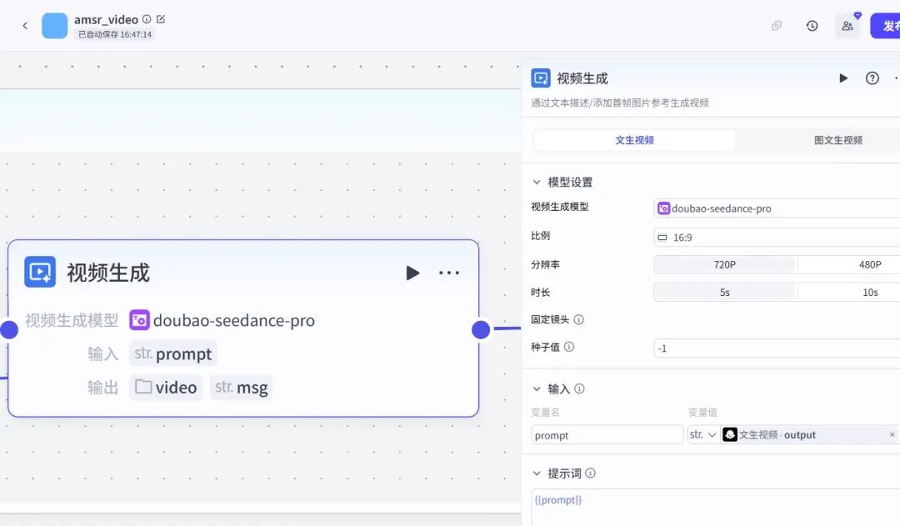Open the version history clock icon

(x=812, y=25)
